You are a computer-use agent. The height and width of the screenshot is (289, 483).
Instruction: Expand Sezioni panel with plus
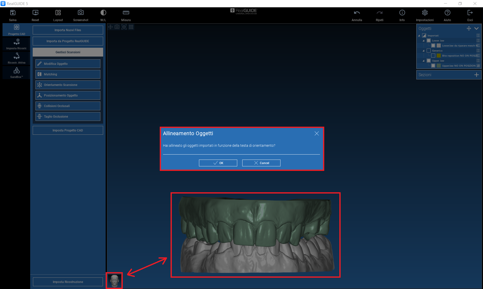point(476,75)
